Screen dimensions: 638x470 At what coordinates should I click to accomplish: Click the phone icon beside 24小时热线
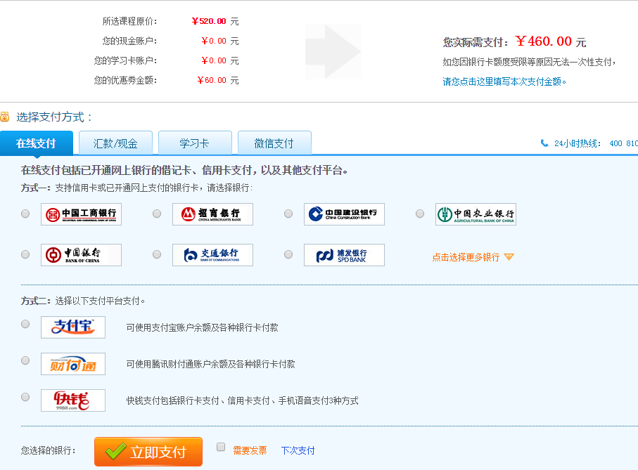[x=544, y=143]
